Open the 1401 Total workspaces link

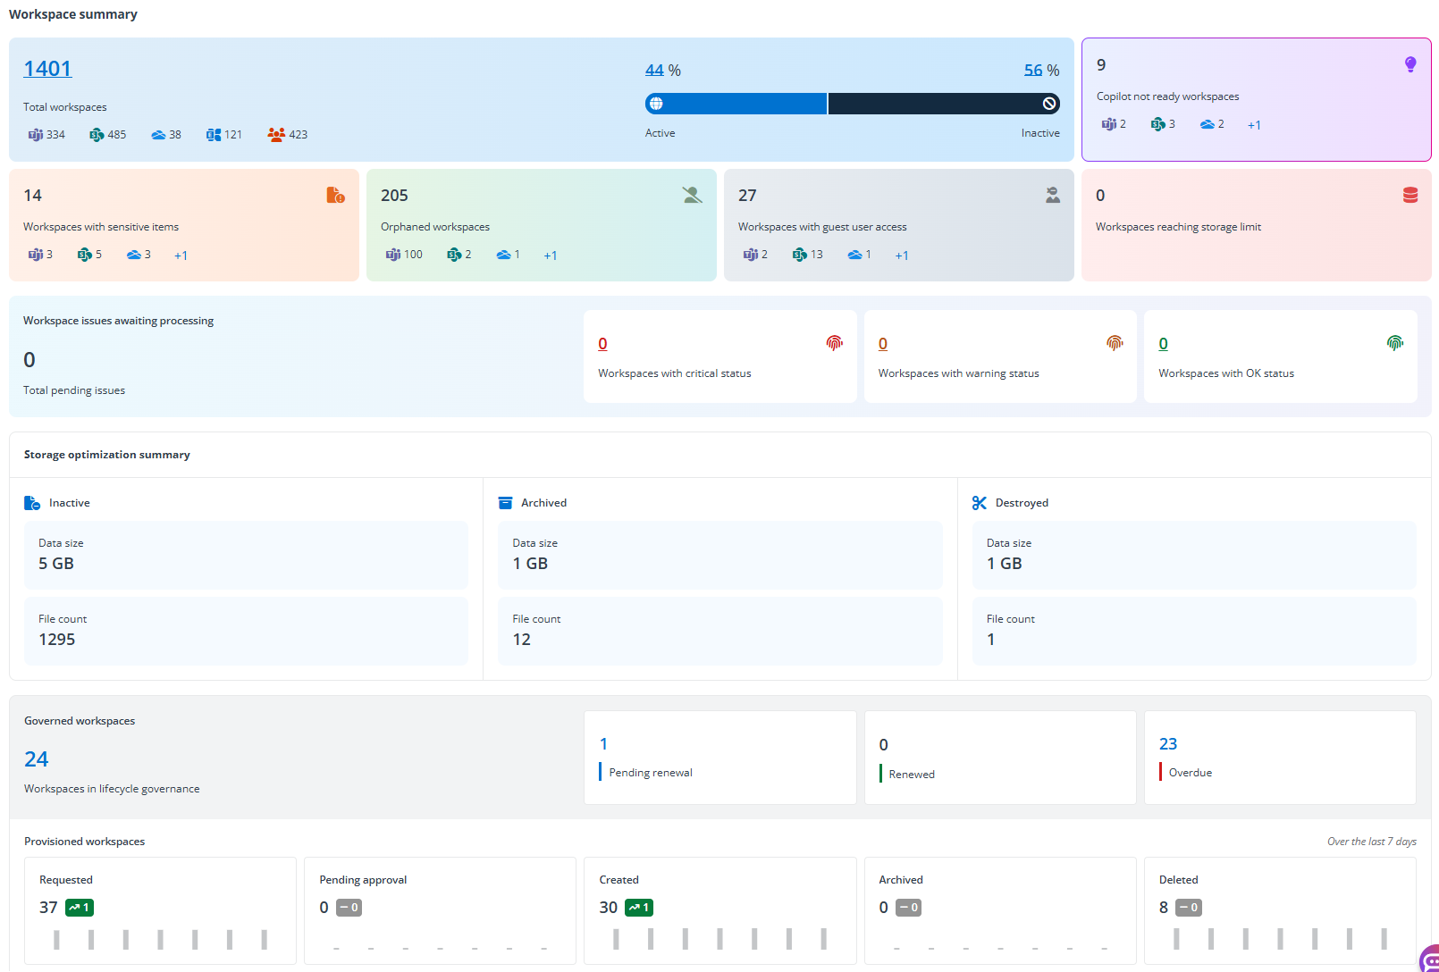(x=46, y=68)
